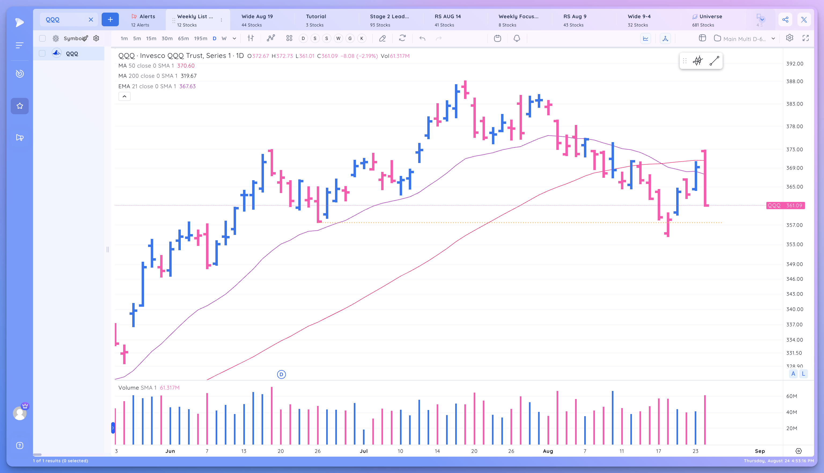
Task: Open the layout template icon
Action: point(702,38)
